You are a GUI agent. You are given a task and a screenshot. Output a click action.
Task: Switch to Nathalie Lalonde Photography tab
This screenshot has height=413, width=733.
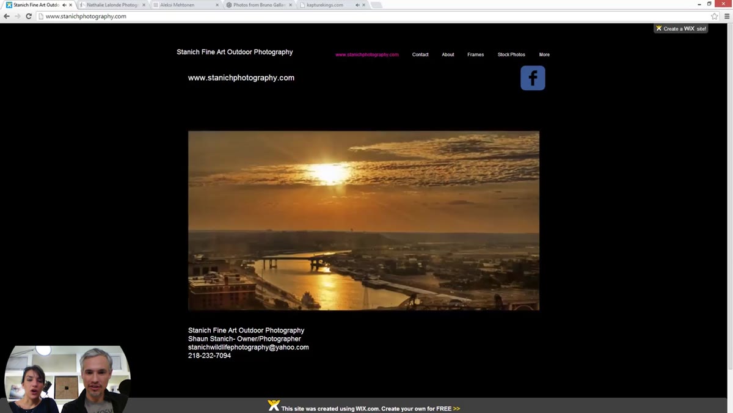tap(112, 5)
